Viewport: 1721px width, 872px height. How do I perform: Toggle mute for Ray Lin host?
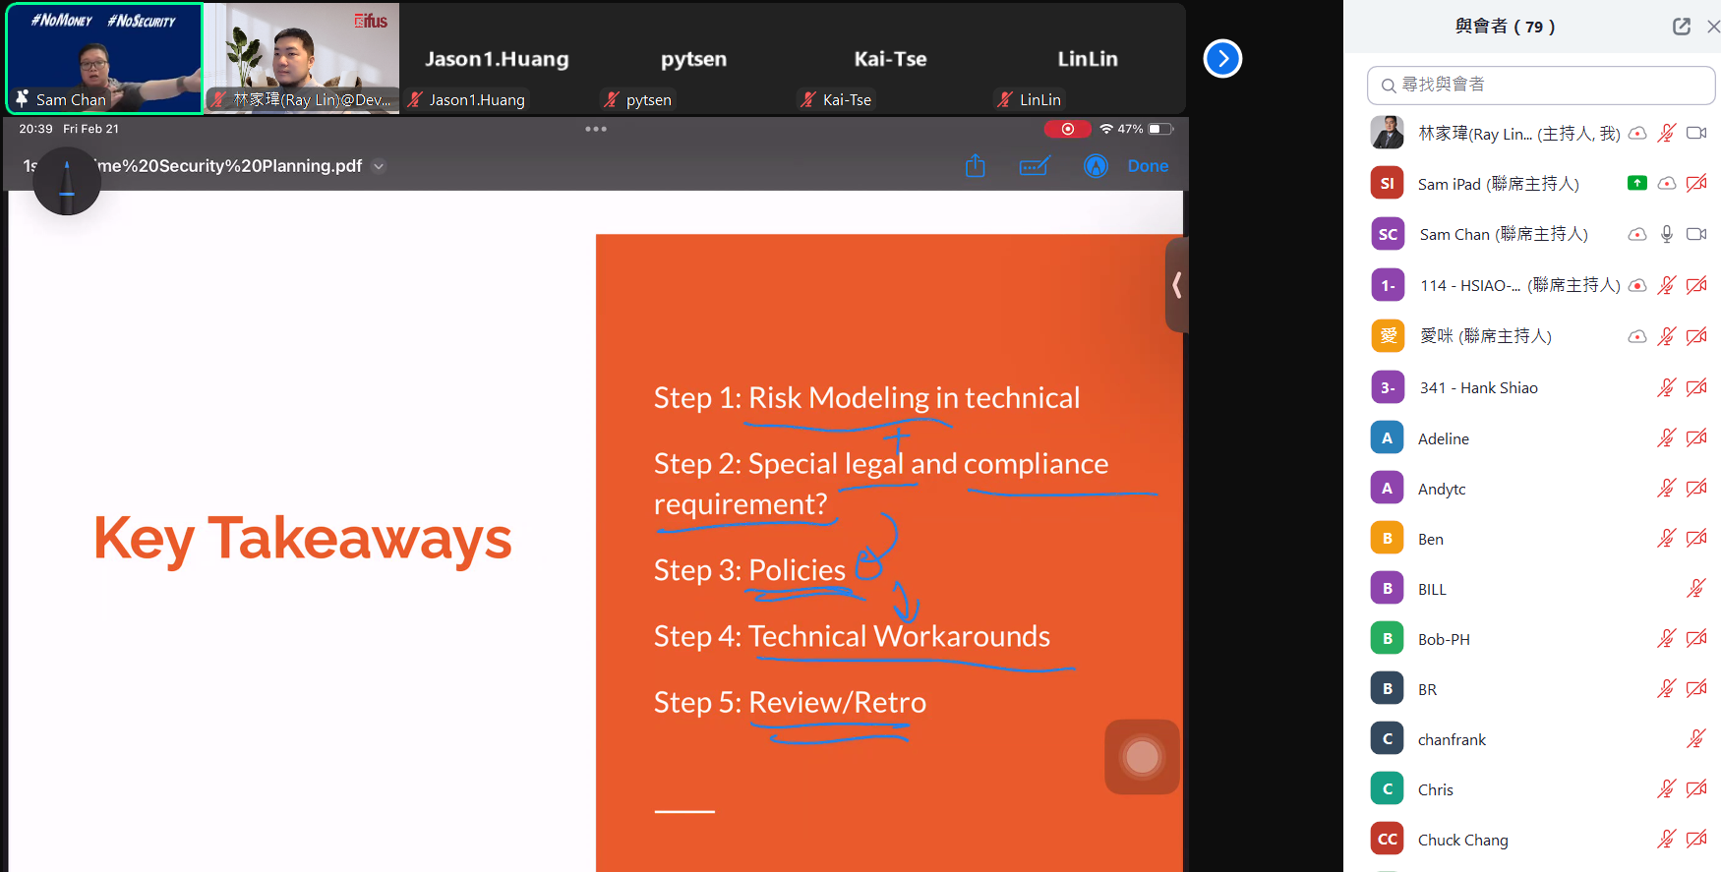(1666, 133)
